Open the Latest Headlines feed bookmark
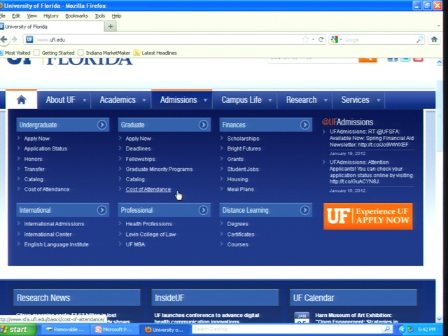Viewport: 448px width, 336px height. tap(155, 53)
